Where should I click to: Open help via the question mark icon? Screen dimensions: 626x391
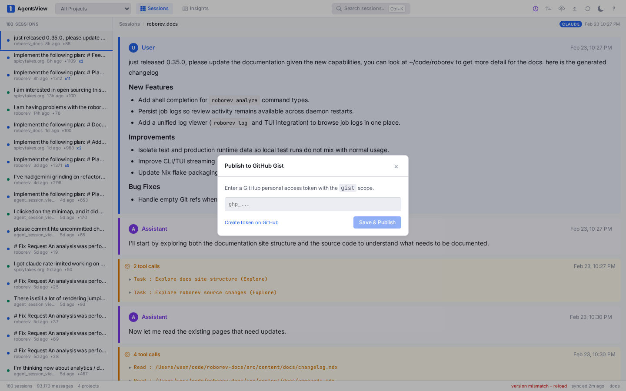(x=613, y=8)
